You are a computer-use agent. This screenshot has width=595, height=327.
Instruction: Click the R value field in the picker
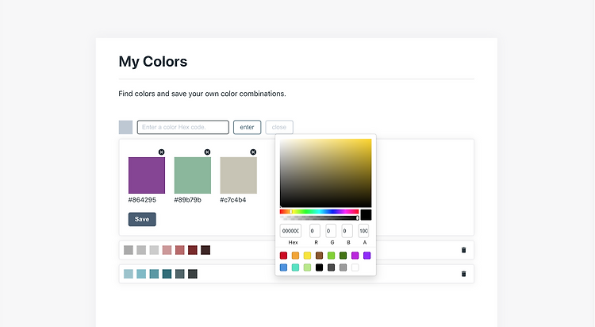tap(315, 231)
